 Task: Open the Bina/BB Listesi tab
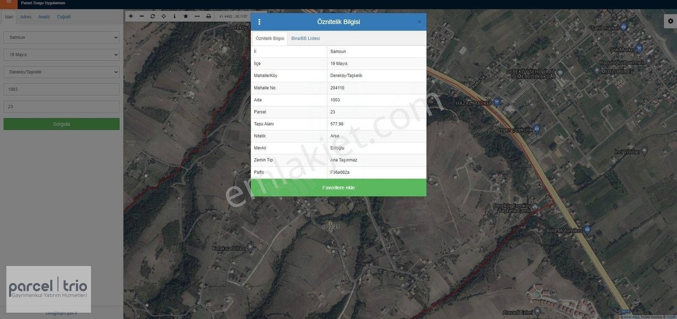click(305, 39)
